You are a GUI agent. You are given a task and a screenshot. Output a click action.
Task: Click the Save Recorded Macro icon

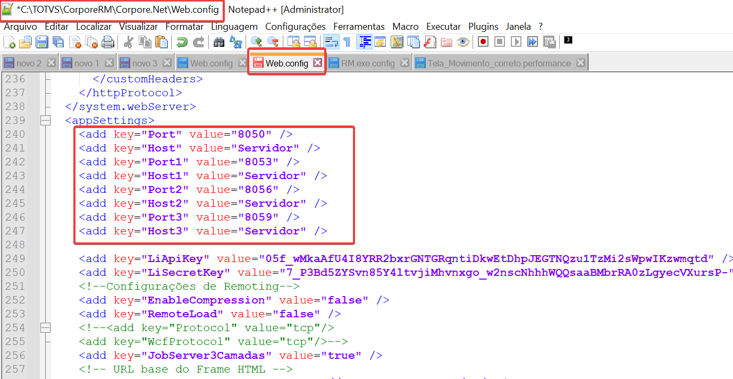pyautogui.click(x=550, y=41)
